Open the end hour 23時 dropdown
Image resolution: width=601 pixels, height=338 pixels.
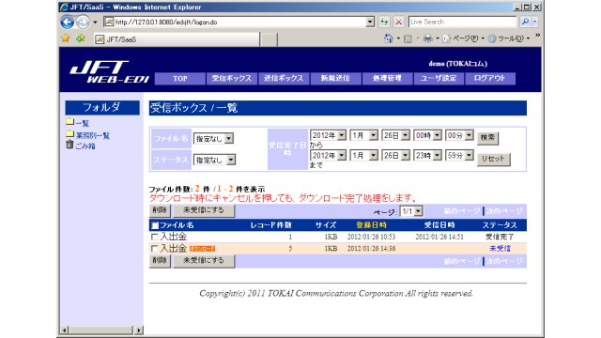[427, 155]
